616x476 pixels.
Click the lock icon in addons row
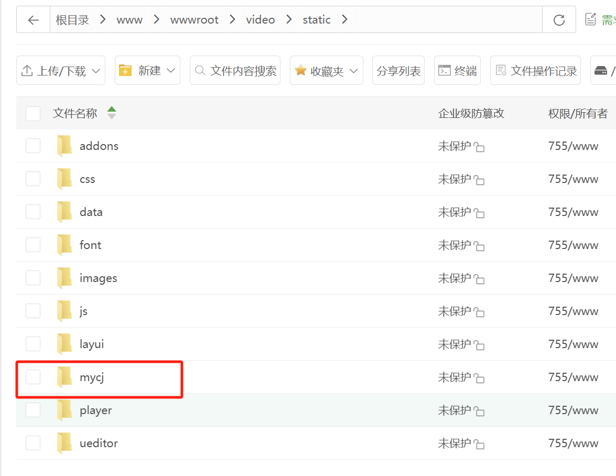pyautogui.click(x=479, y=147)
